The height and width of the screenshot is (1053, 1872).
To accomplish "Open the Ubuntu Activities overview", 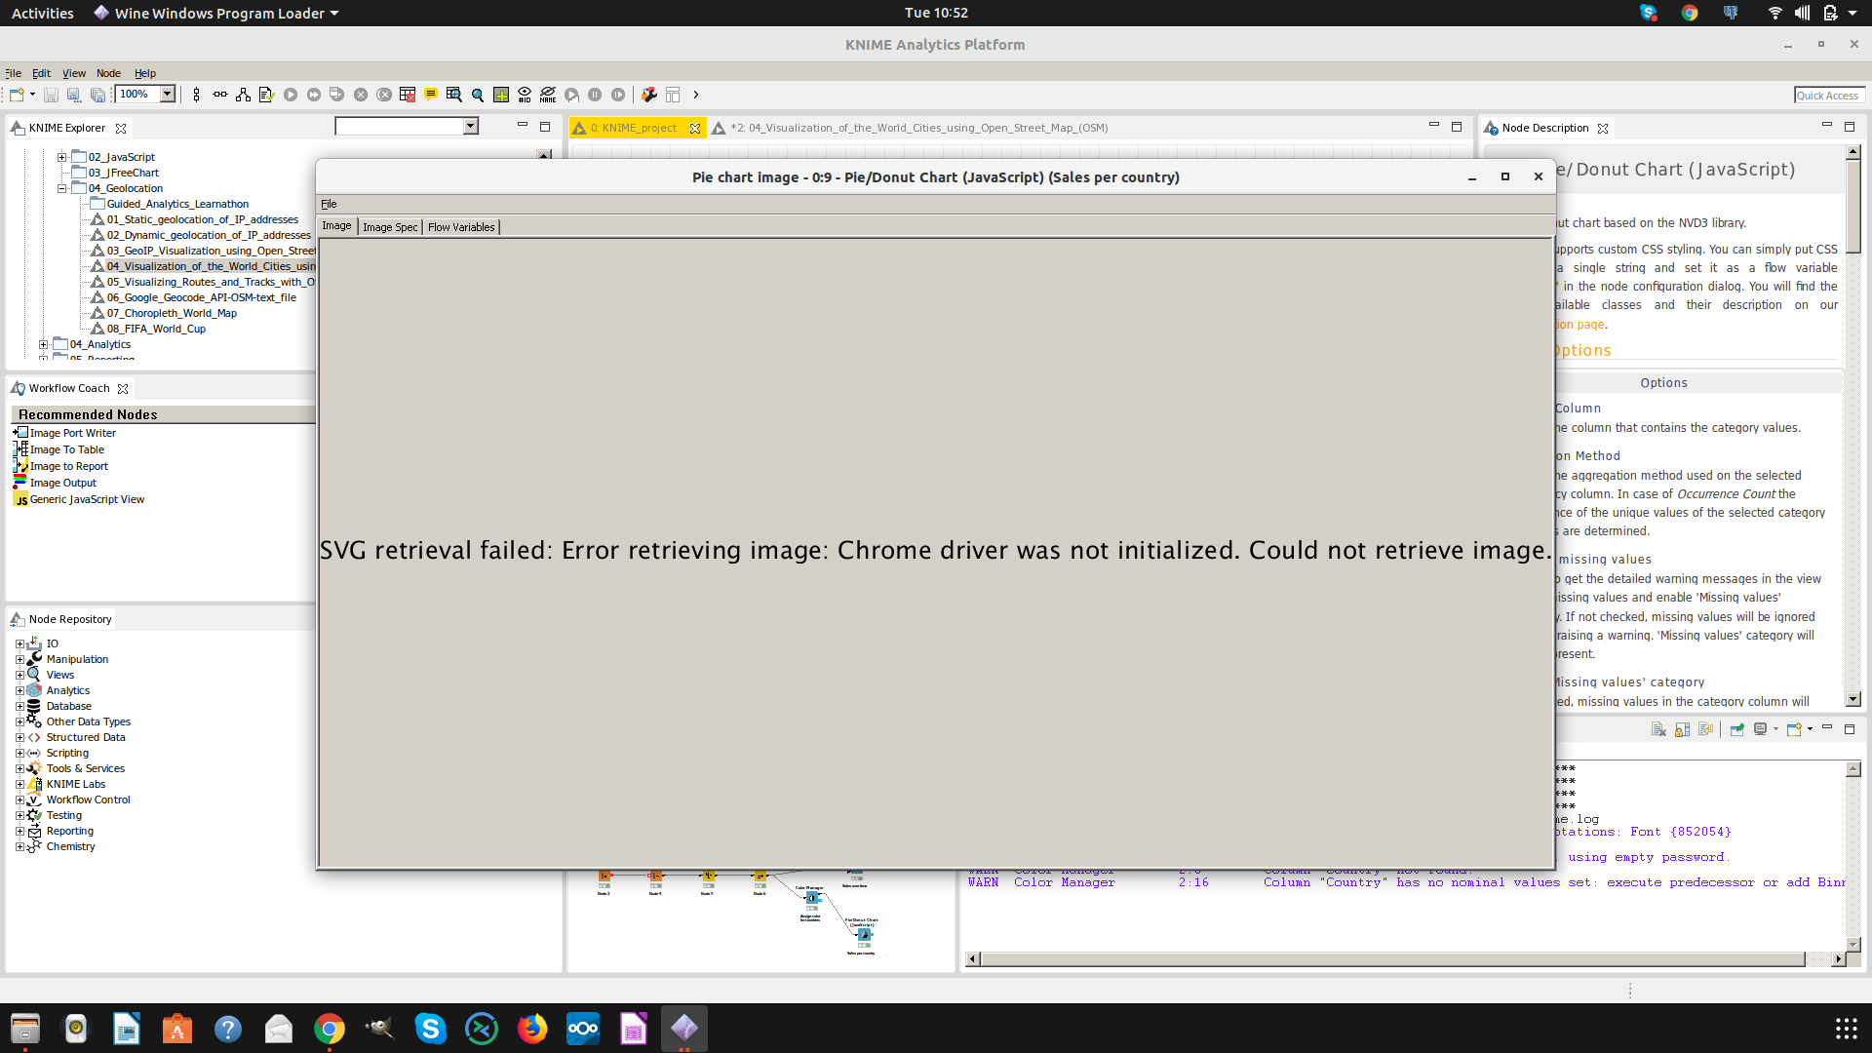I will [x=42, y=13].
